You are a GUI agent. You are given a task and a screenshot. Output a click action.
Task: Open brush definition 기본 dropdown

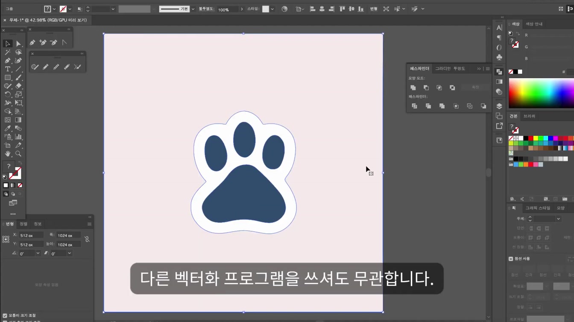pos(193,9)
